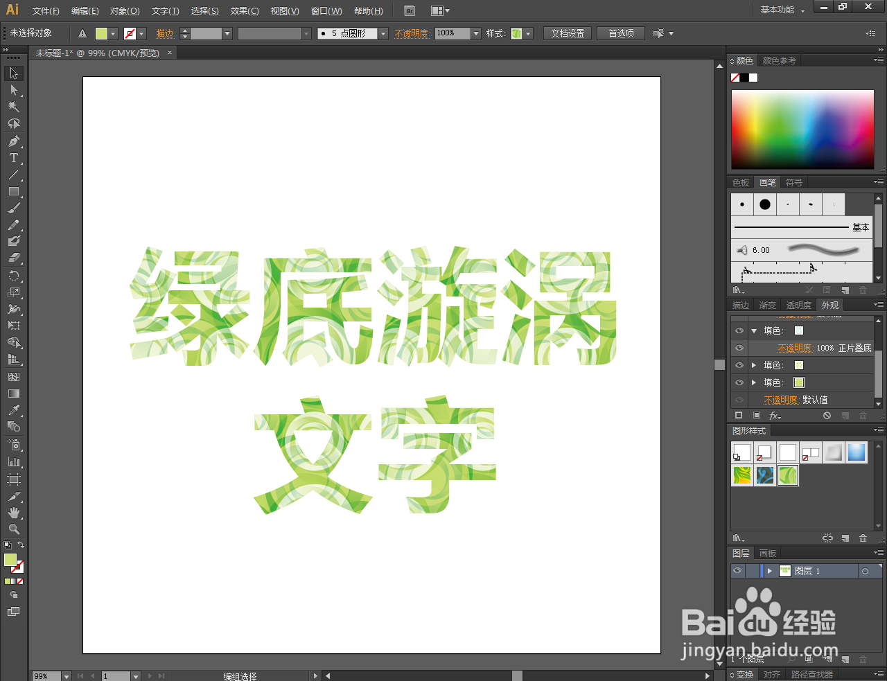
Task: Click the 首选项 button
Action: (621, 33)
